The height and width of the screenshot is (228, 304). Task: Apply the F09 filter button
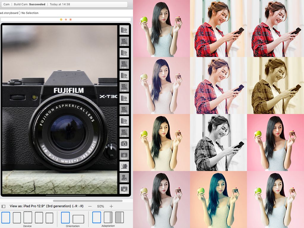124,121
